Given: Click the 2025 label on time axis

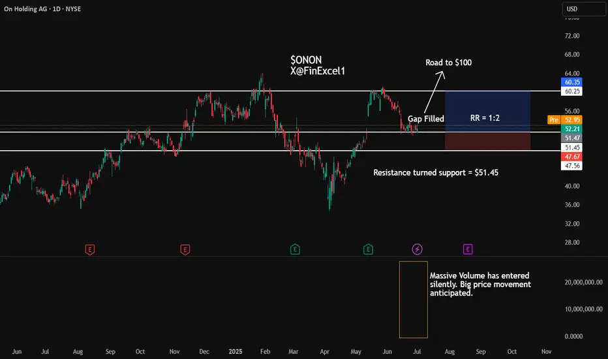Looking at the screenshot, I should pyautogui.click(x=236, y=351).
